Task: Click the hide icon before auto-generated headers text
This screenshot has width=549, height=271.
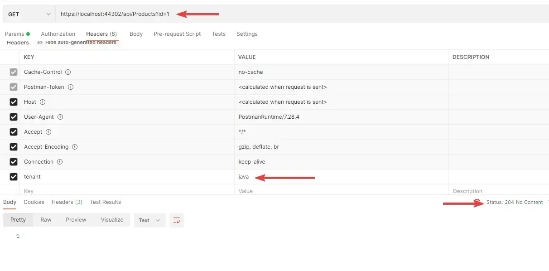Action: coord(39,41)
